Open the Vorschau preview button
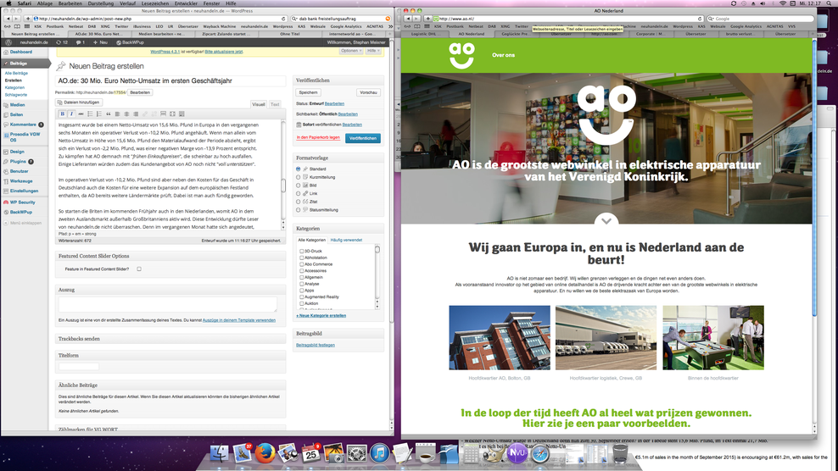Image resolution: width=838 pixels, height=471 pixels. (368, 92)
